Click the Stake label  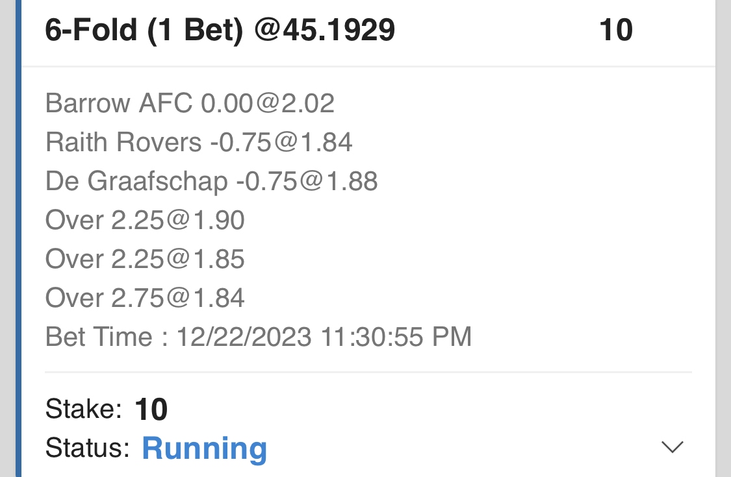coord(83,410)
